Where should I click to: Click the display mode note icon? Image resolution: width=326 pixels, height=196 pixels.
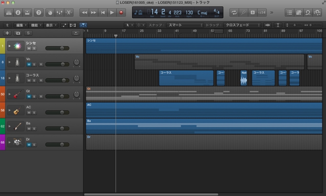point(138,13)
